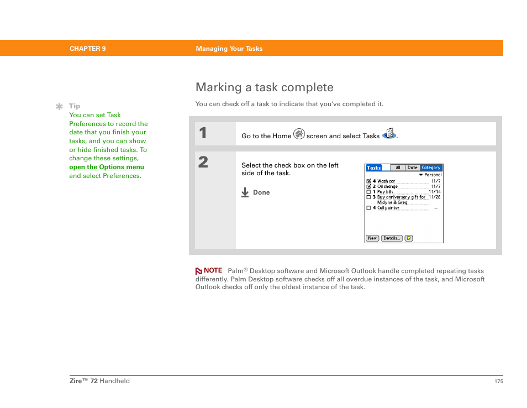Click priority 2 beside Oil change
Viewport: 527px width, 408px height.
point(374,186)
